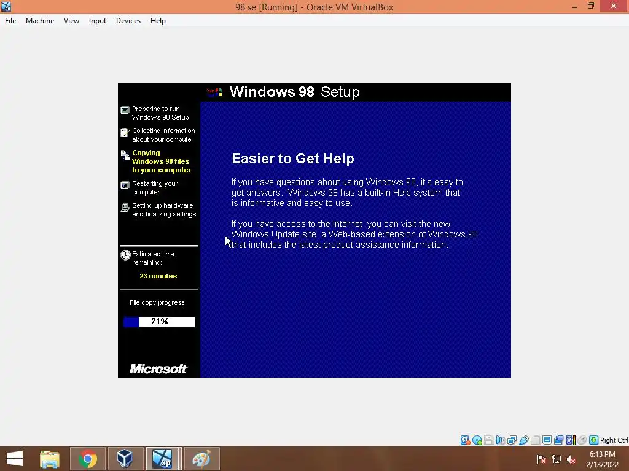Open the Devices menu
Image resolution: width=629 pixels, height=471 pixels.
(x=128, y=21)
